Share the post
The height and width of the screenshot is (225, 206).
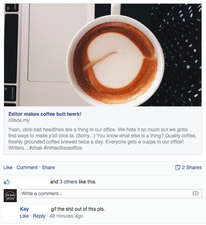[48, 168]
